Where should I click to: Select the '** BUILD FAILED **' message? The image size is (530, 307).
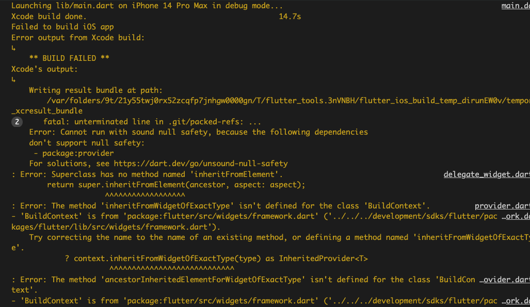point(69,58)
